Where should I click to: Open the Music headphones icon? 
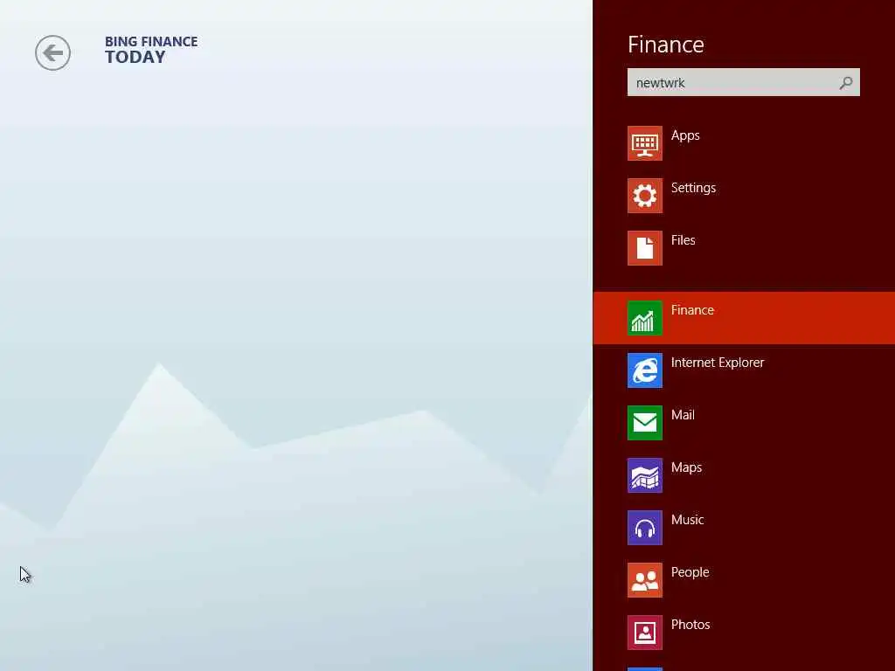coord(645,528)
